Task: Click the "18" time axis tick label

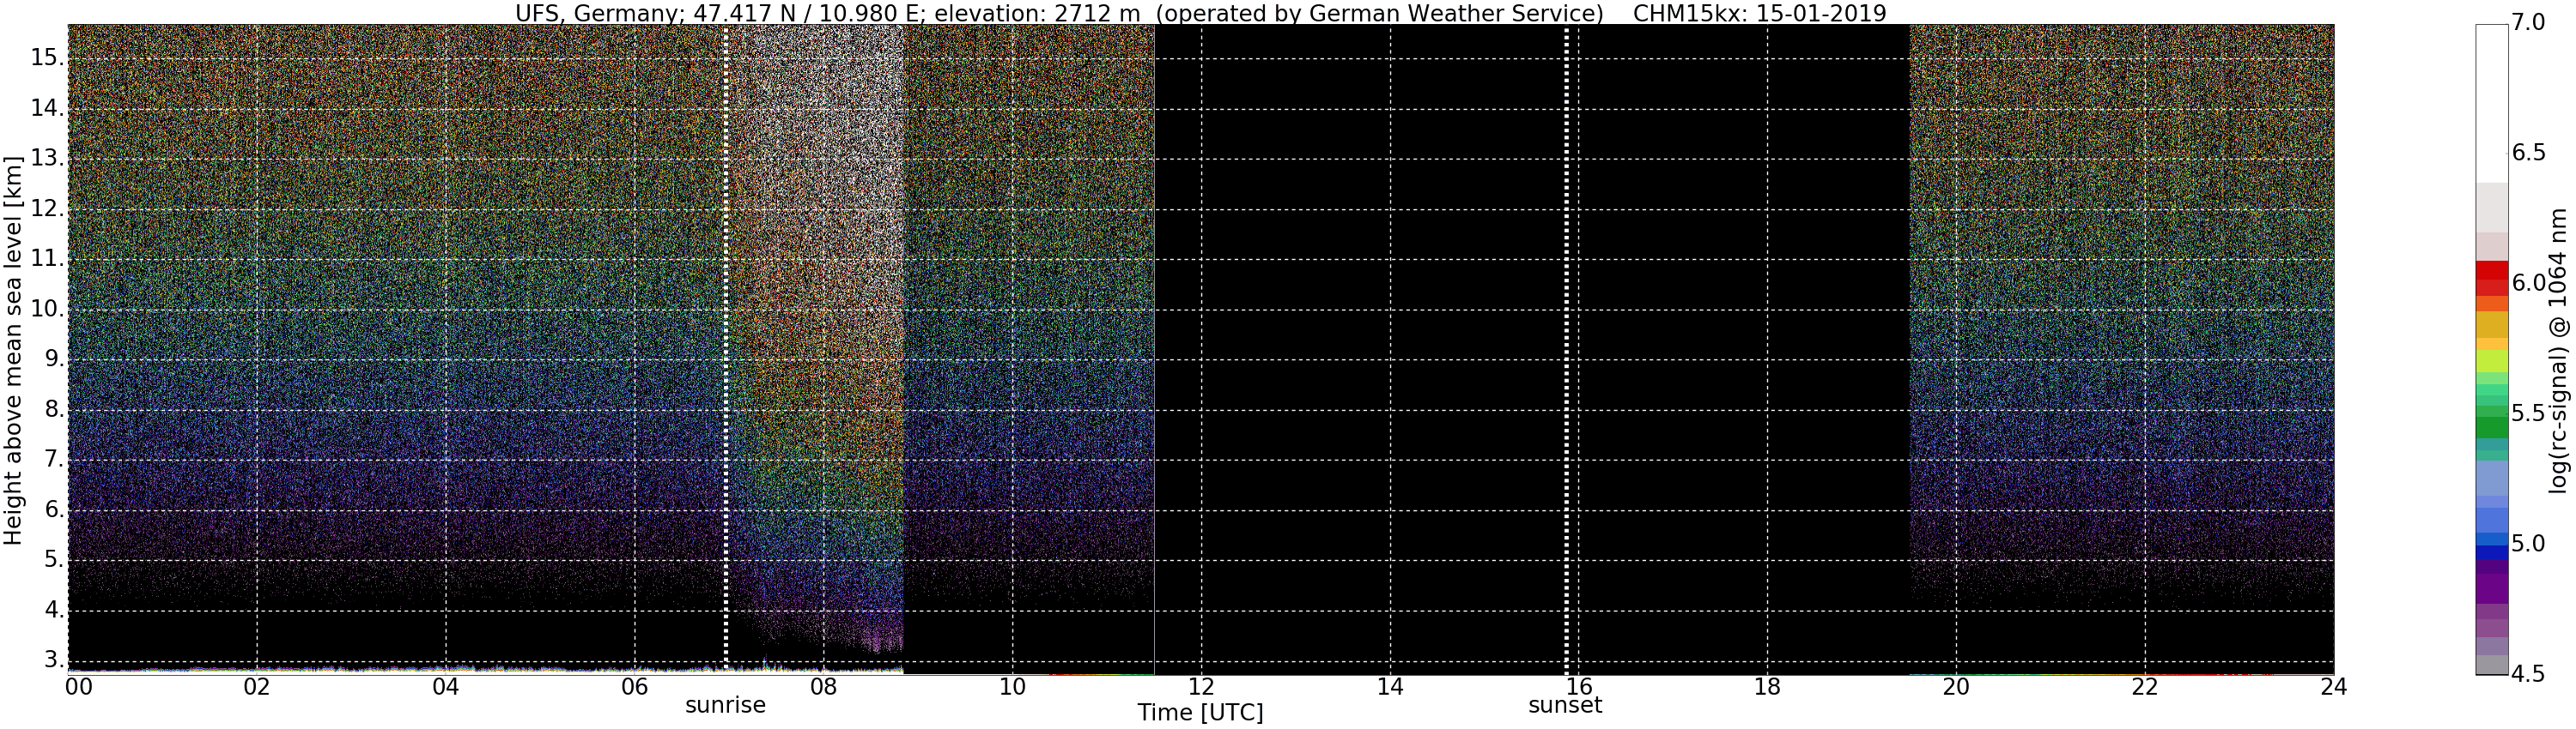Action: tap(1767, 686)
